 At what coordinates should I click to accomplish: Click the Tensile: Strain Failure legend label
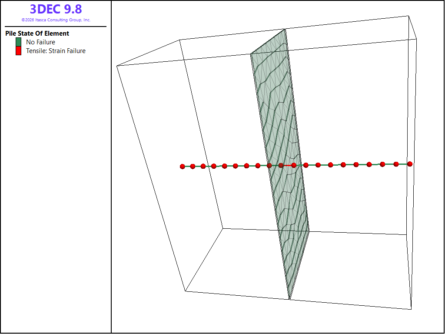pos(56,51)
